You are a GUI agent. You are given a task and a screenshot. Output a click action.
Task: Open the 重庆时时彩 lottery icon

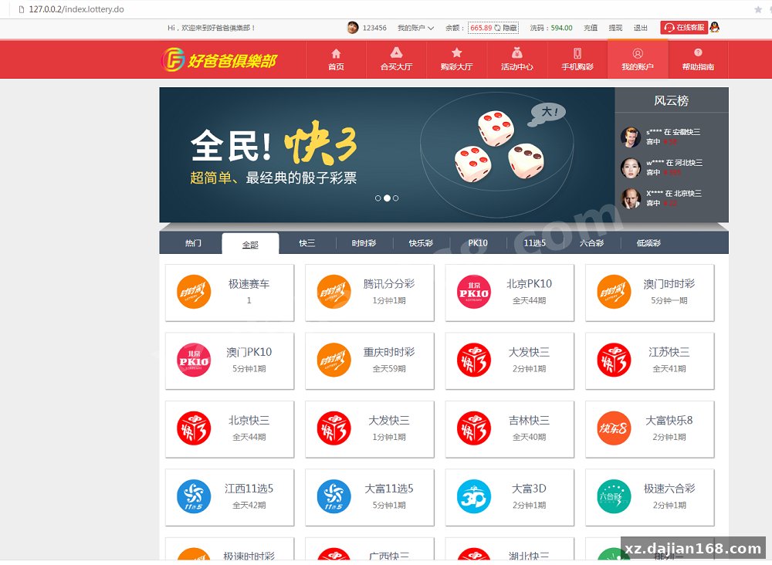coord(334,360)
